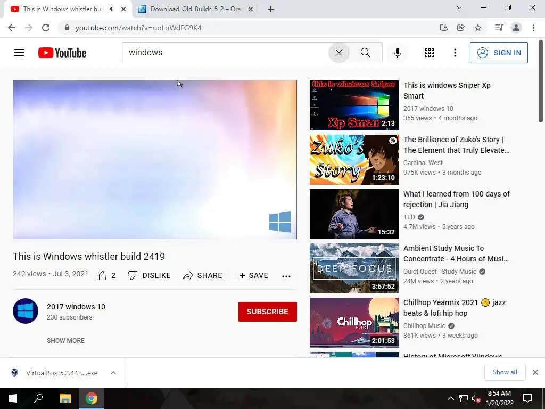Open YouTube settings three-dot menu
The image size is (545, 409).
coord(455,53)
